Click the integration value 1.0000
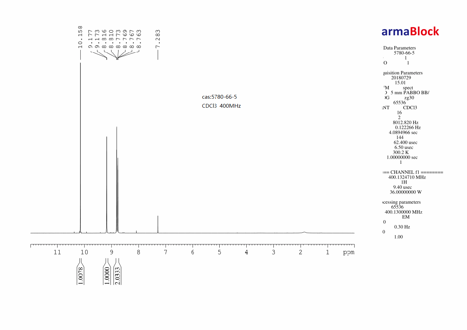This screenshot has width=467, height=330. pyautogui.click(x=107, y=276)
